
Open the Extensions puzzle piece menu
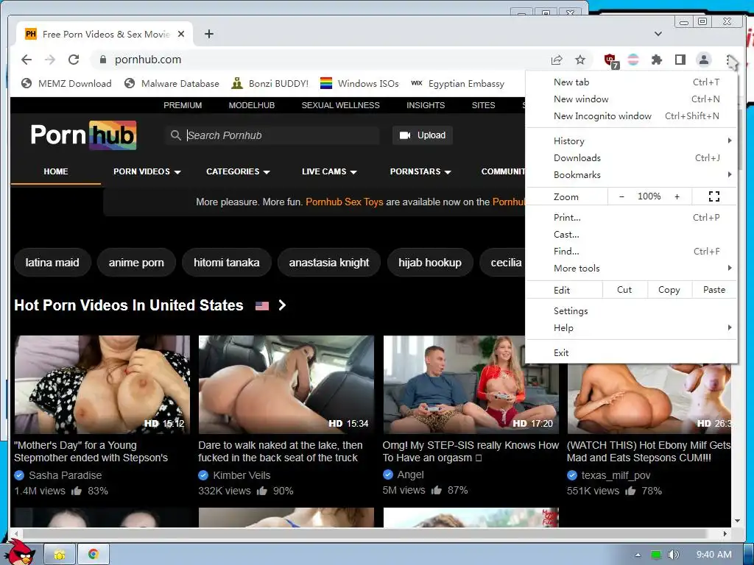[657, 60]
